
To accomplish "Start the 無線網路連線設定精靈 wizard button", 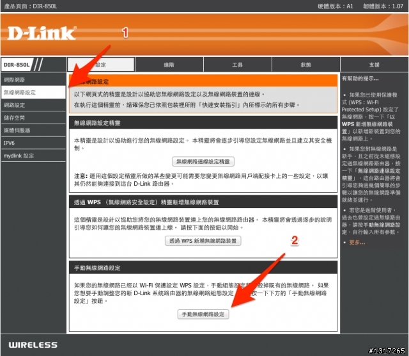I will [203, 161].
